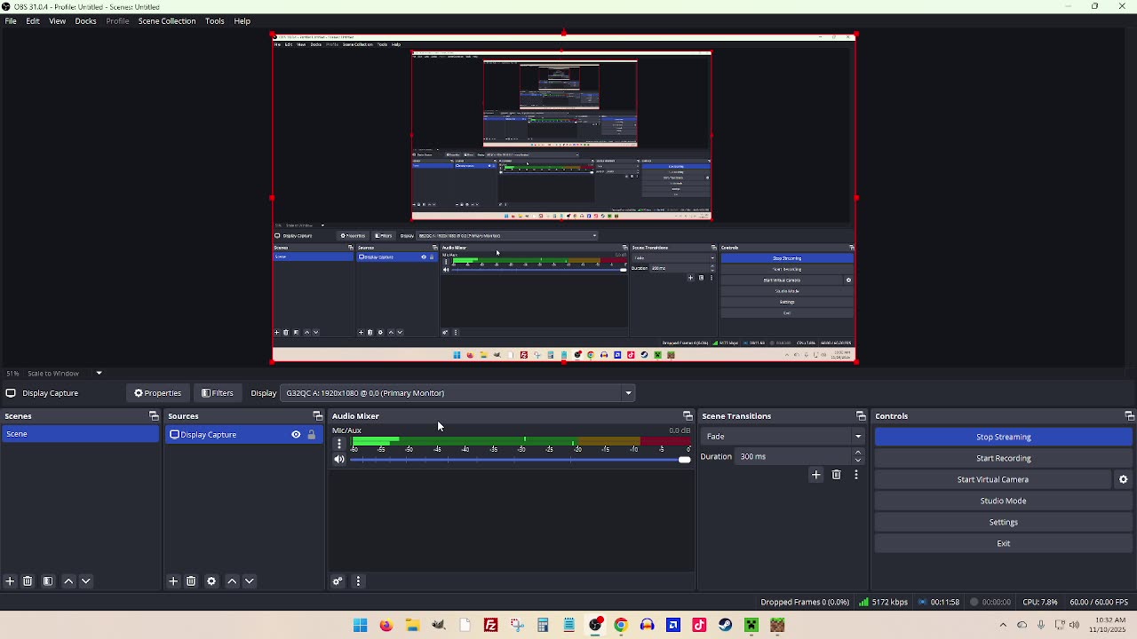The height and width of the screenshot is (639, 1137).
Task: Open Firefox from taskbar
Action: pyautogui.click(x=386, y=626)
